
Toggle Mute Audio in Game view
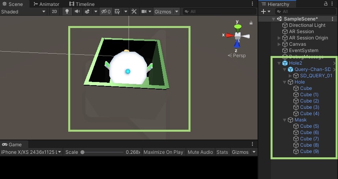pyautogui.click(x=200, y=152)
